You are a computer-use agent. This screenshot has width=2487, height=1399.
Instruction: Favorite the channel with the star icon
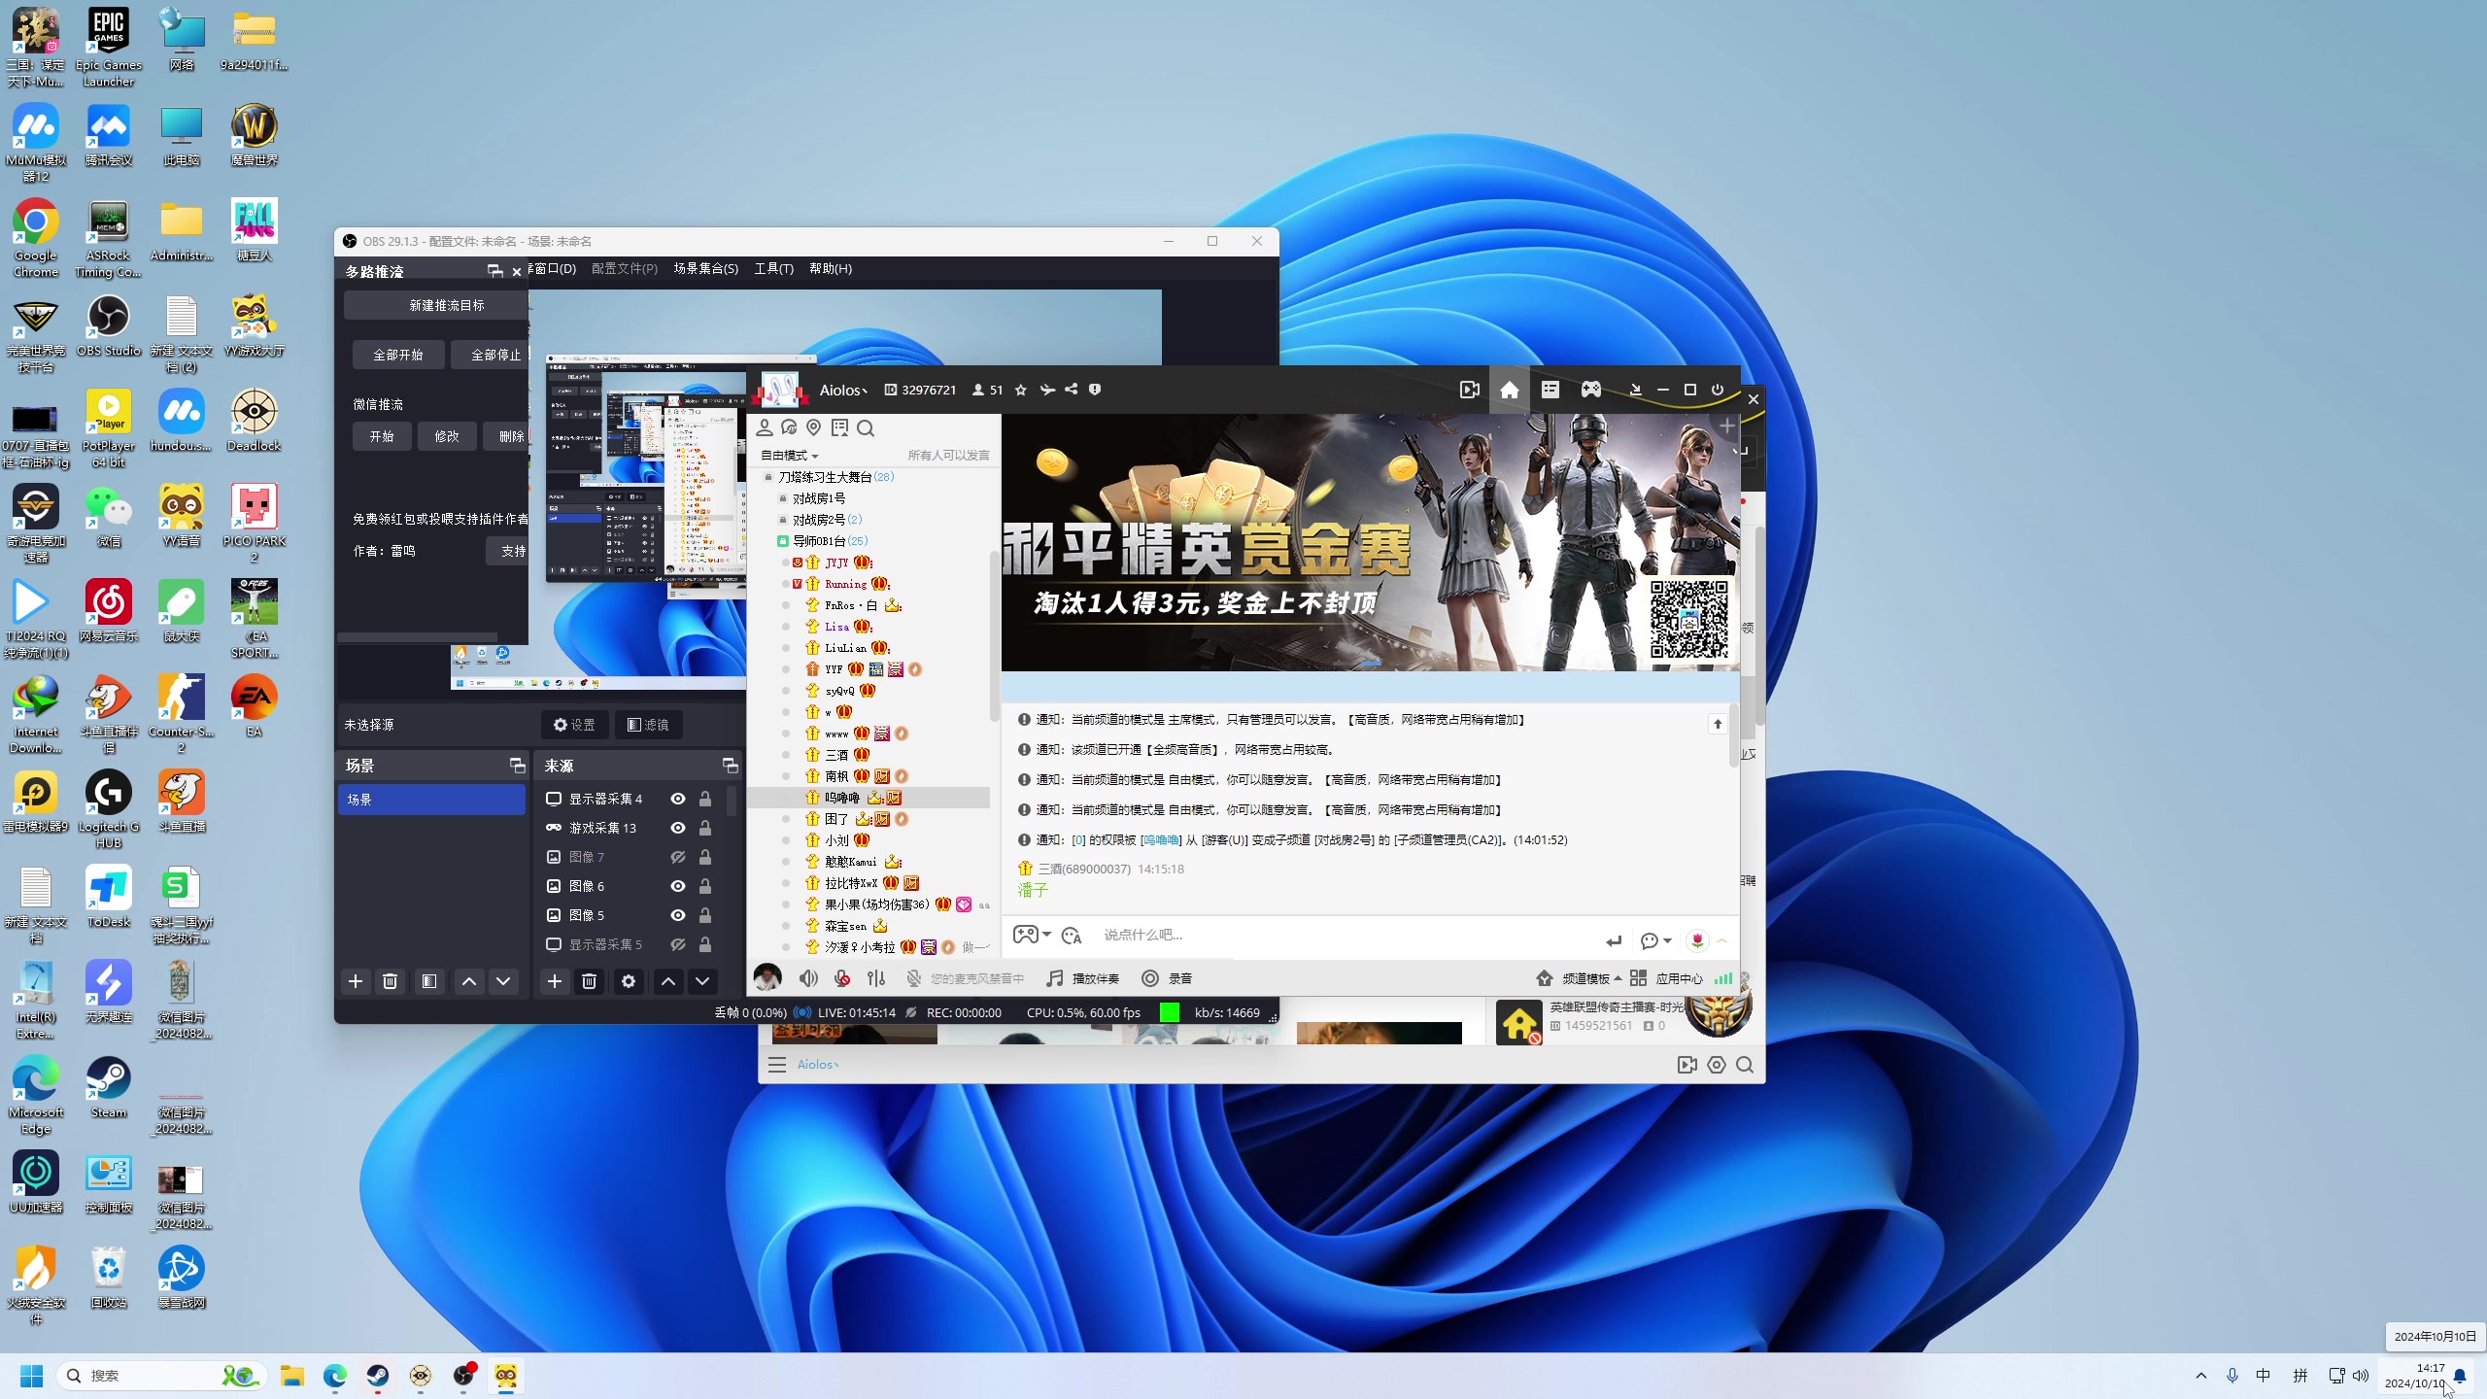[1020, 390]
